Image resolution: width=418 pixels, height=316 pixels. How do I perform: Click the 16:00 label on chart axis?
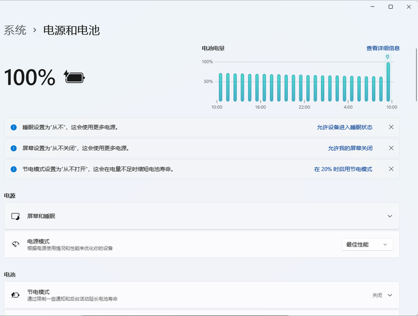tap(261, 107)
